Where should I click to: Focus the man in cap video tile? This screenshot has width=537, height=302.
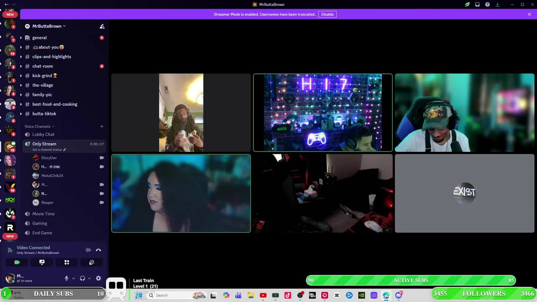(464, 112)
